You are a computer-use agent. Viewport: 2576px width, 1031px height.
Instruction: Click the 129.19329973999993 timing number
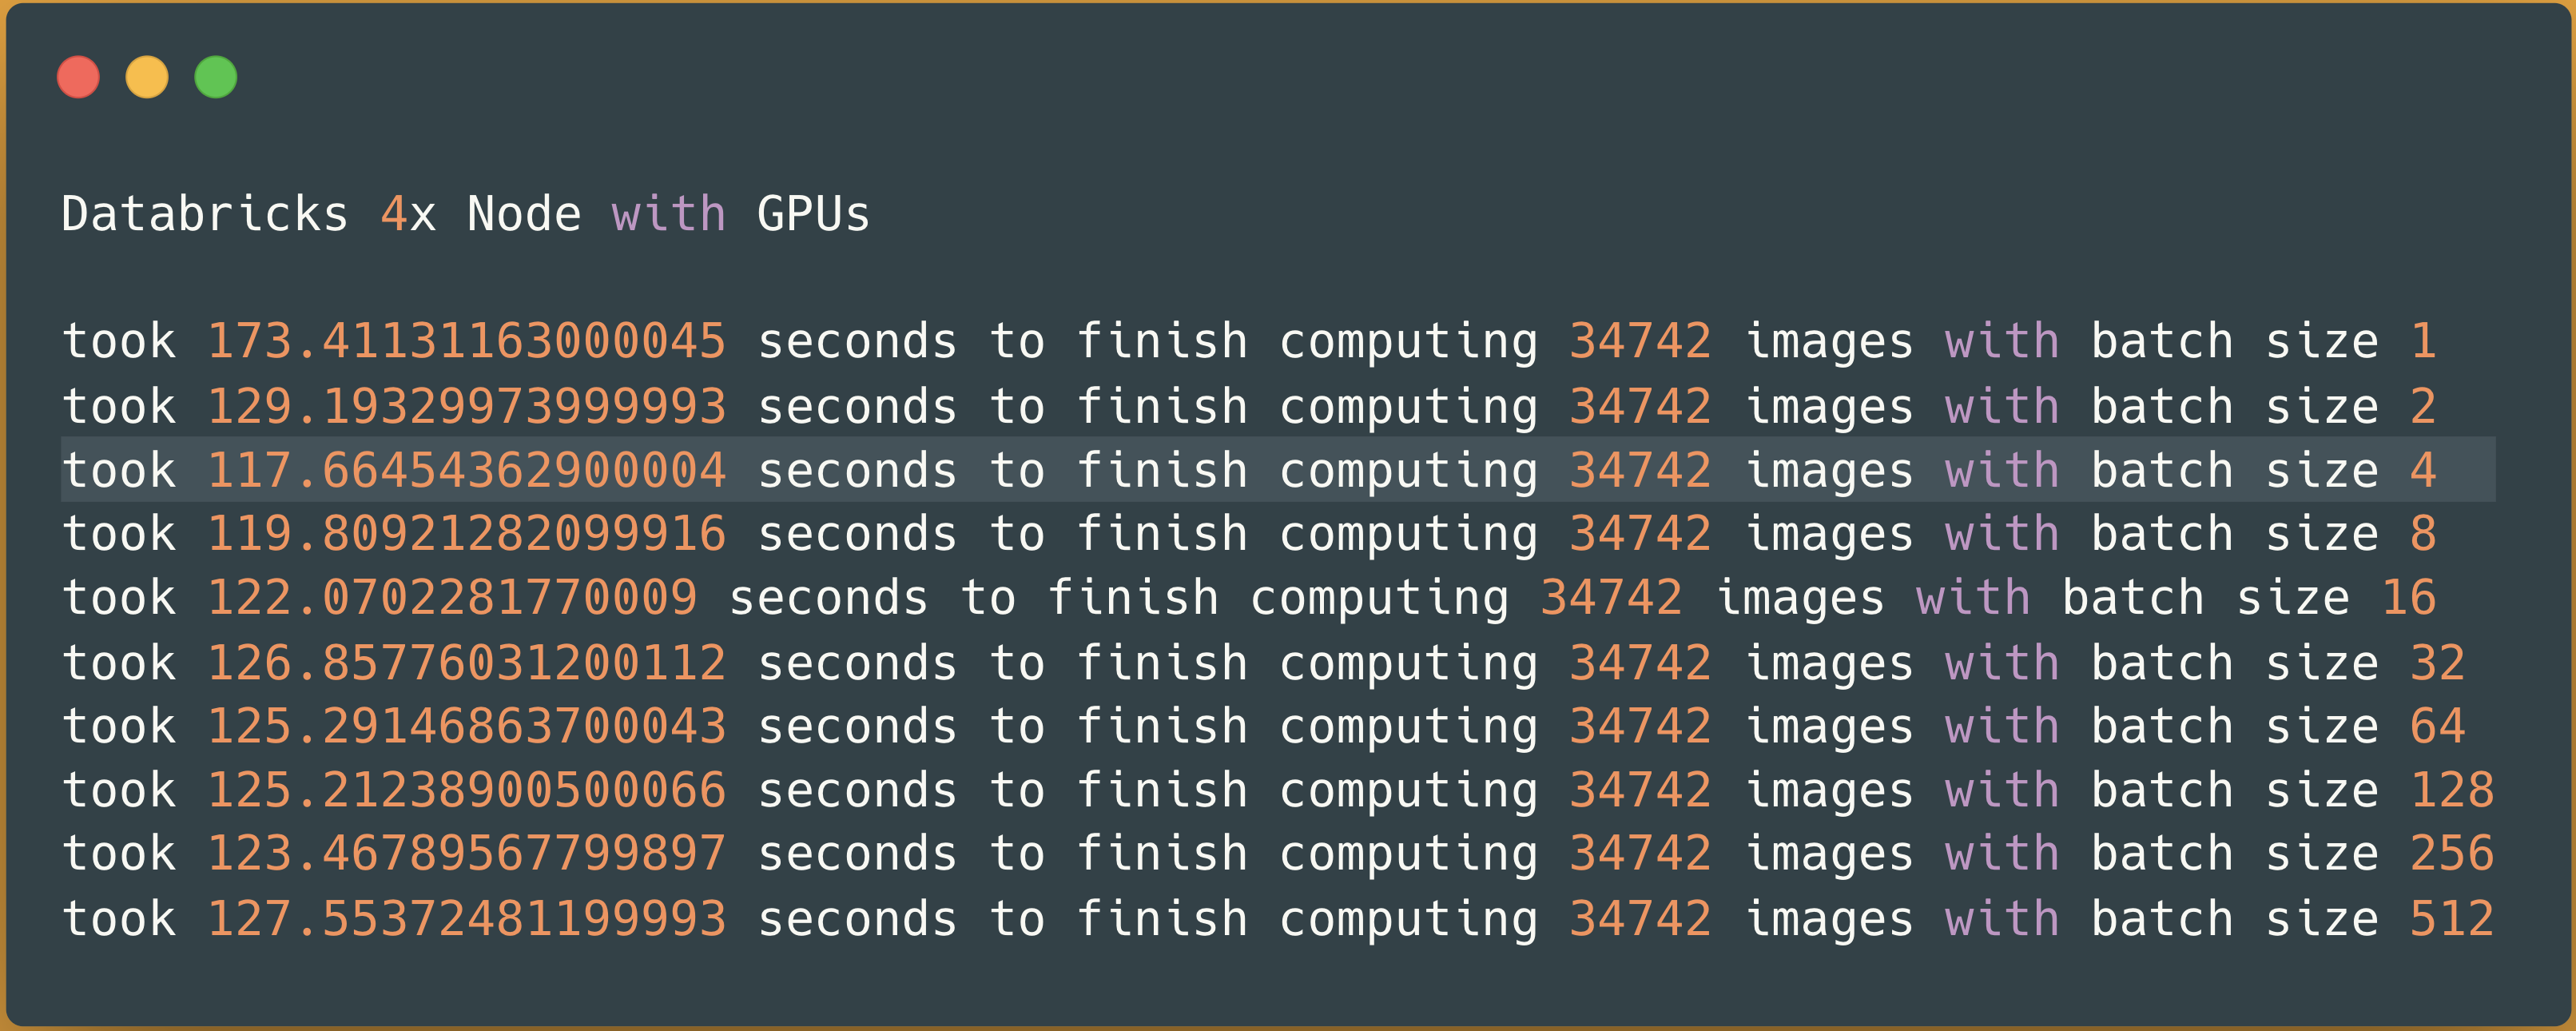(x=466, y=407)
